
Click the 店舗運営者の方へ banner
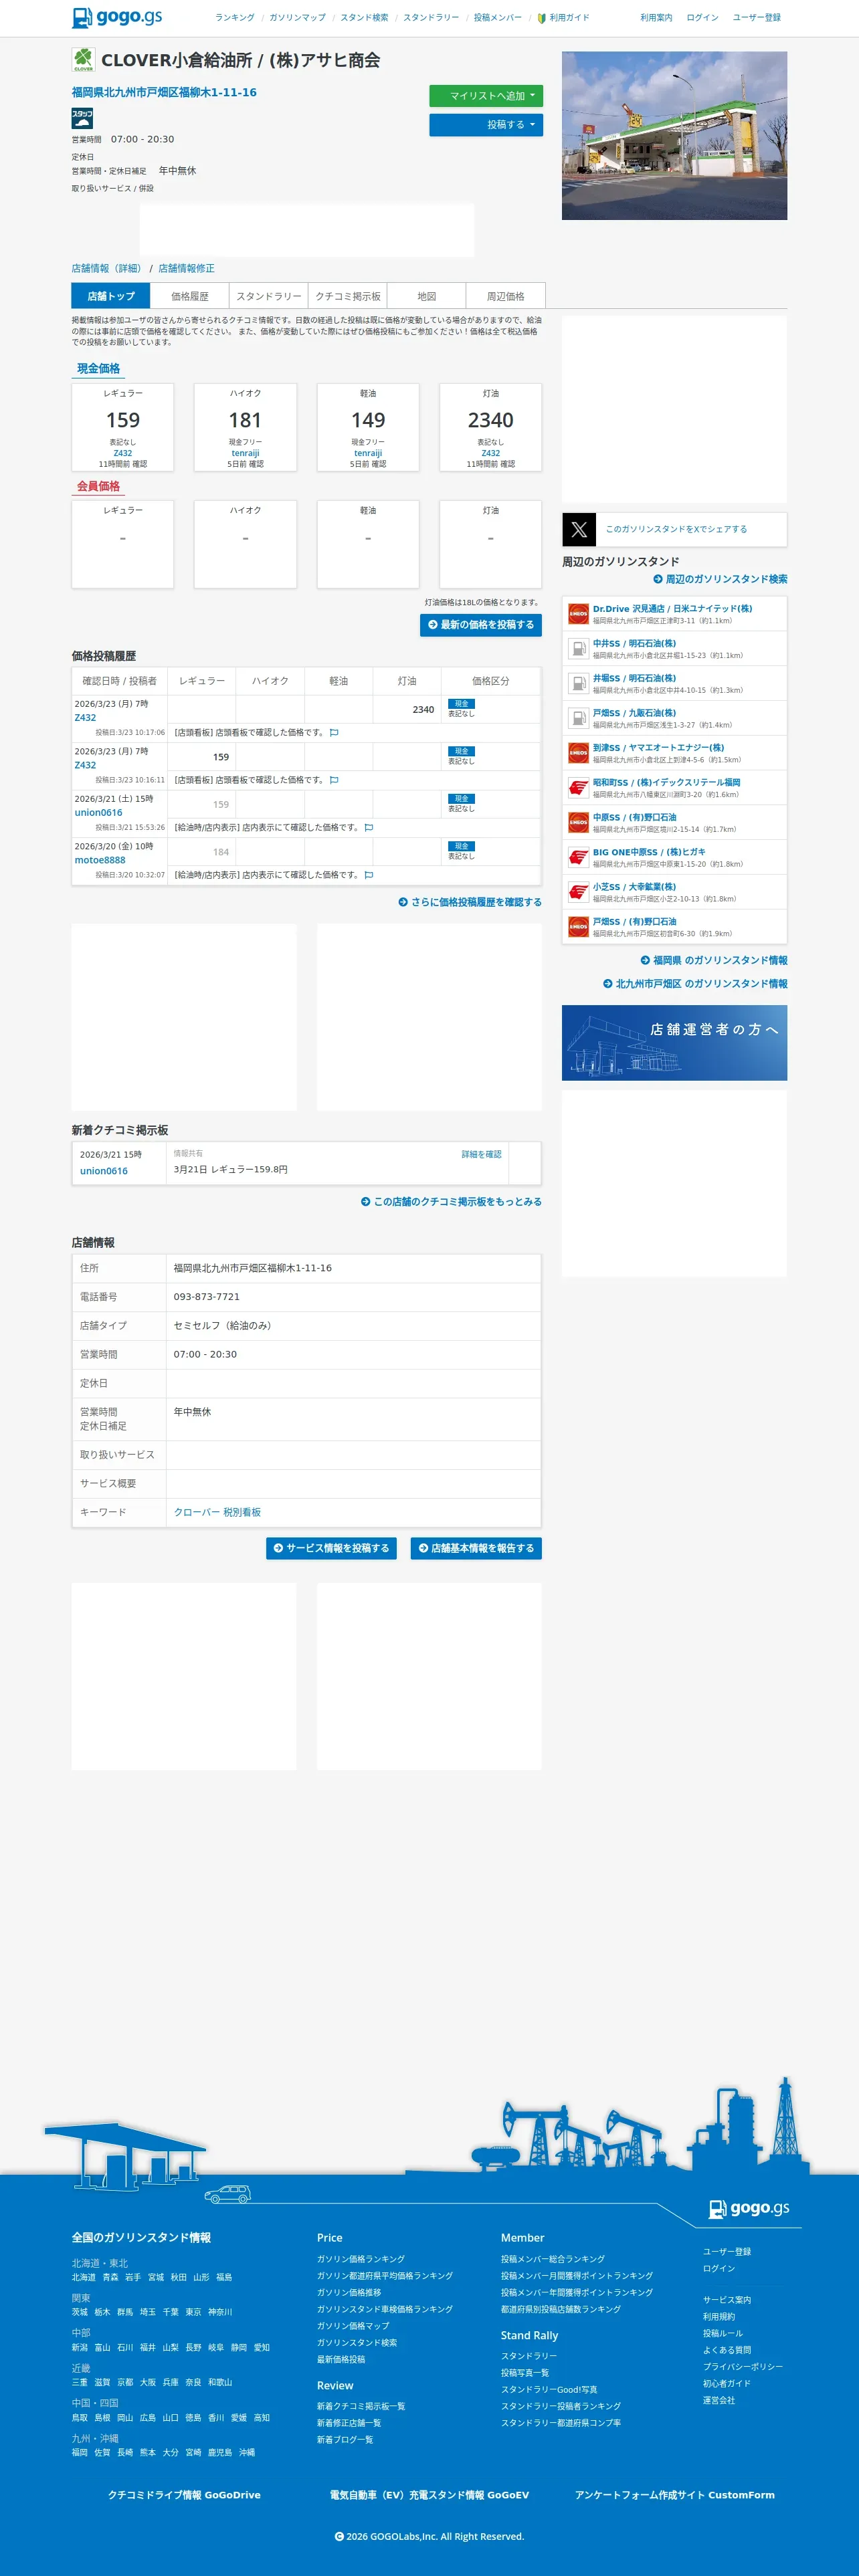tap(675, 1043)
